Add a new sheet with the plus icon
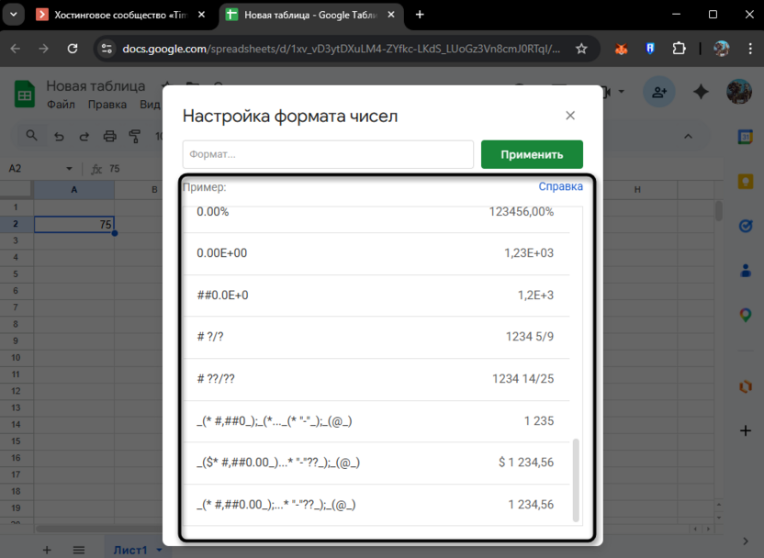This screenshot has width=764, height=558. coord(46,549)
